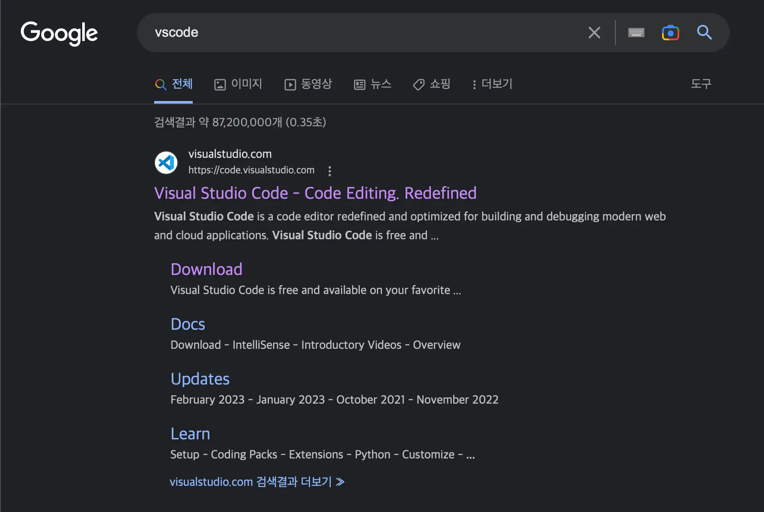Select the 전체 tab
Viewport: 764px width, 512px height.
click(x=173, y=84)
